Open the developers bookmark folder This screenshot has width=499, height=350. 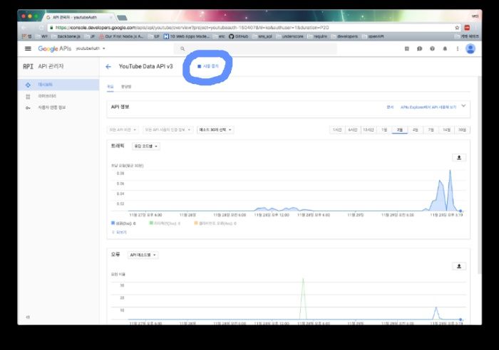(344, 36)
